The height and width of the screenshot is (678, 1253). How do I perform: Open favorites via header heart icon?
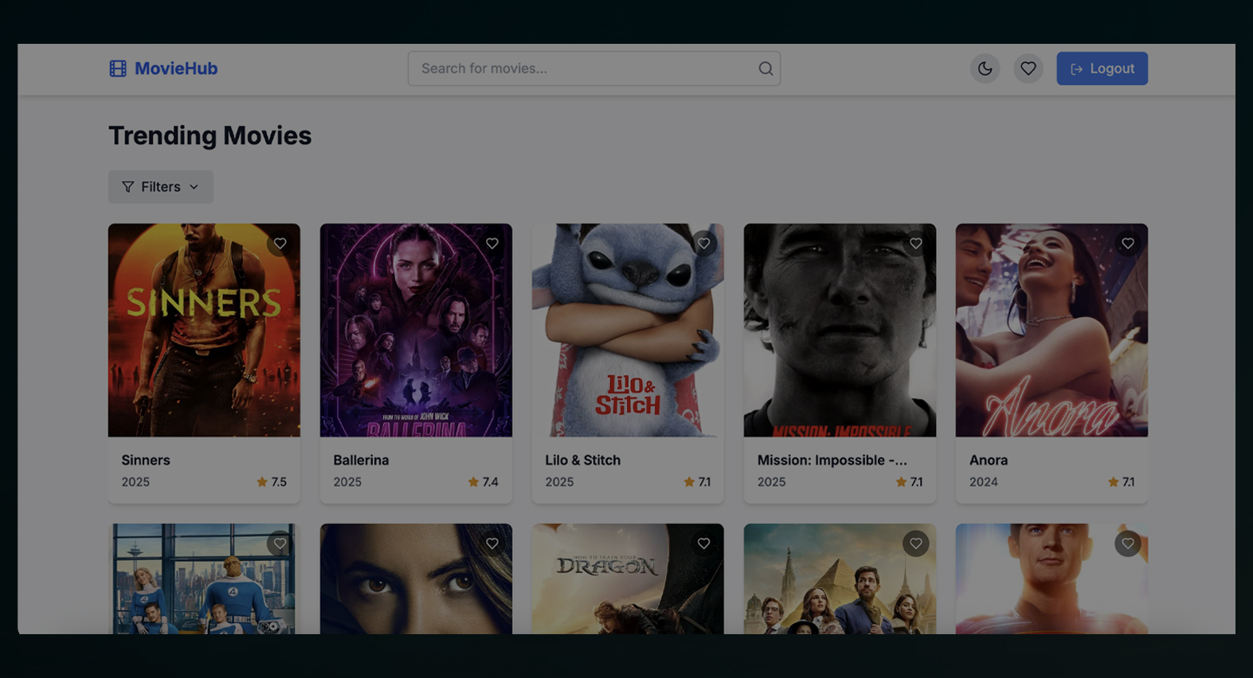1028,69
